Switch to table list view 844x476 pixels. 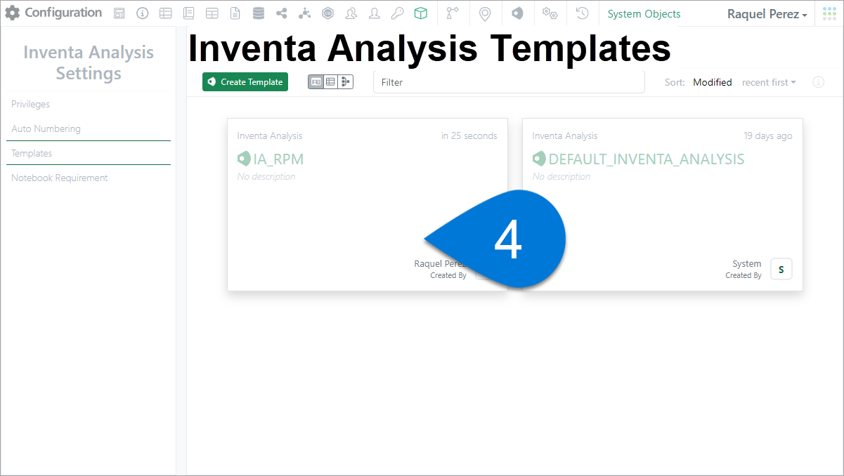330,82
